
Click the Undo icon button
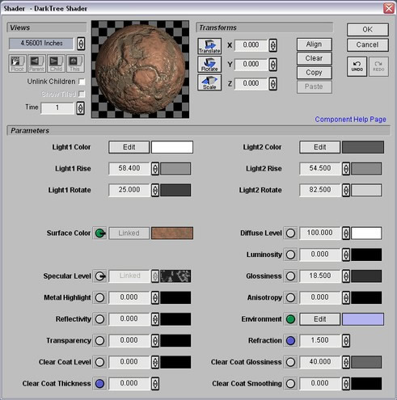357,66
